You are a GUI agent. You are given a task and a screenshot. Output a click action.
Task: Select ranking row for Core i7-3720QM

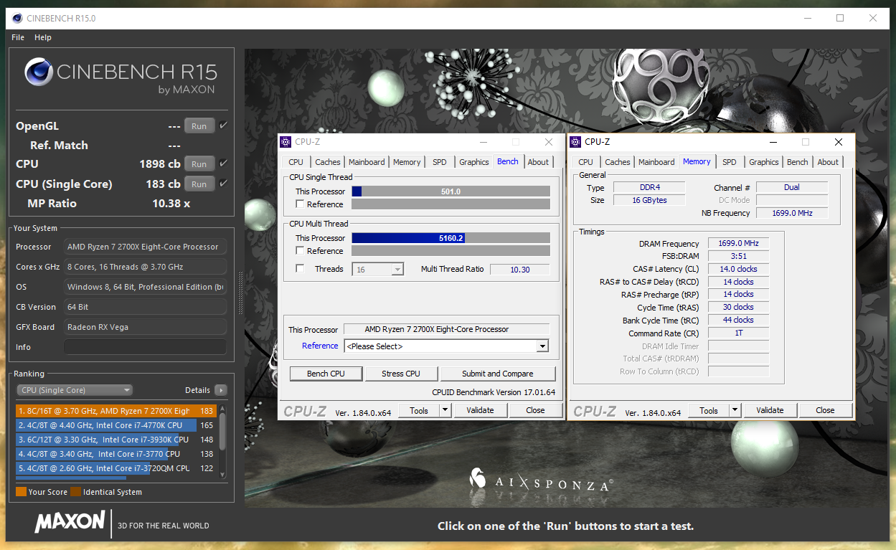pyautogui.click(x=116, y=468)
